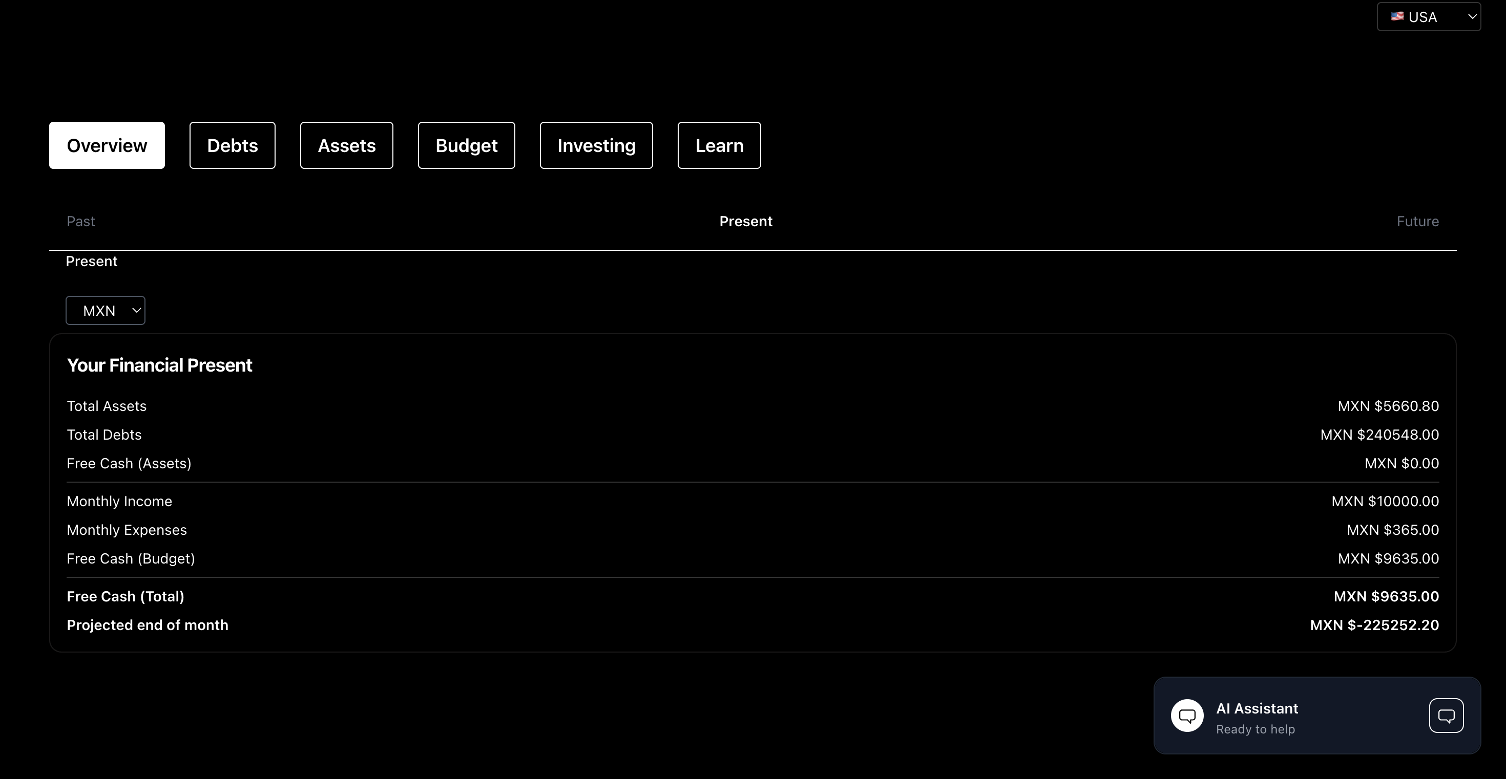This screenshot has width=1506, height=779.
Task: Click the US flag in the country selector
Action: (1397, 16)
